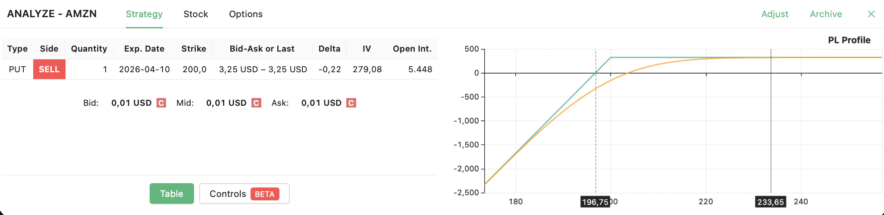Open the Controls BETA view
The width and height of the screenshot is (884, 215).
[244, 193]
